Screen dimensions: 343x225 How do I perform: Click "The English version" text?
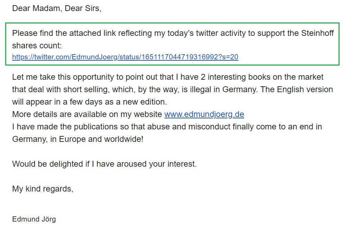[x=296, y=89]
